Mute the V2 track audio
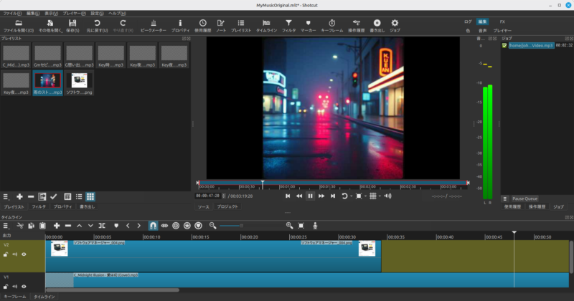The width and height of the screenshot is (574, 301). [14, 254]
